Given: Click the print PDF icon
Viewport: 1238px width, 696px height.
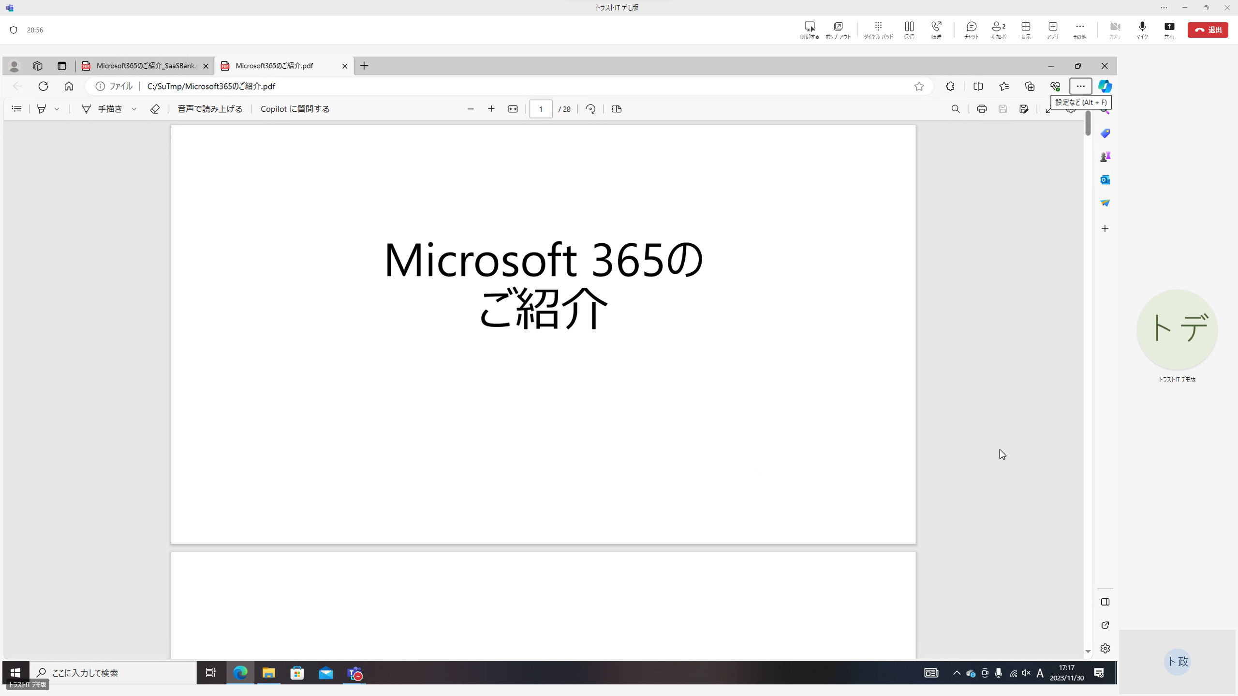Looking at the screenshot, I should point(982,109).
